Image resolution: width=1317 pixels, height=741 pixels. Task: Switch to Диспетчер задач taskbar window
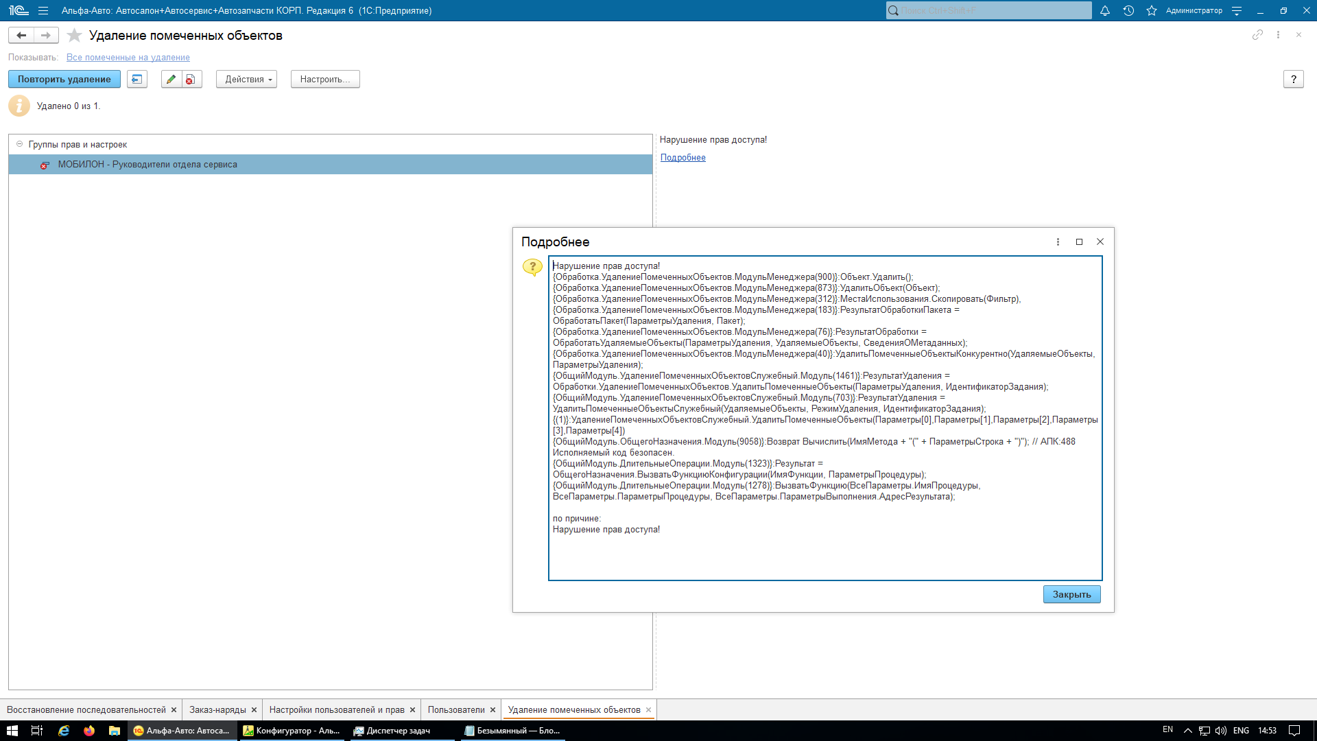tap(401, 731)
